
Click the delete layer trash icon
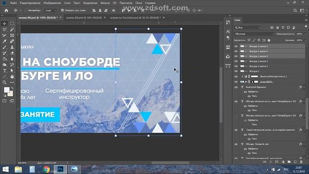coord(301,162)
